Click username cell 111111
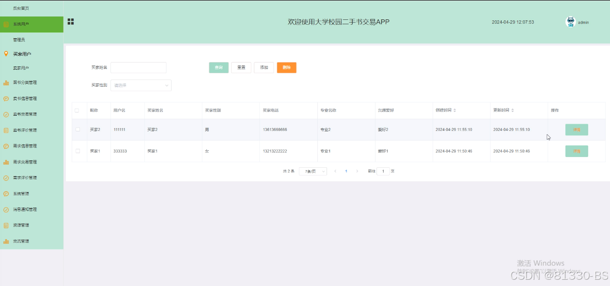 point(120,130)
